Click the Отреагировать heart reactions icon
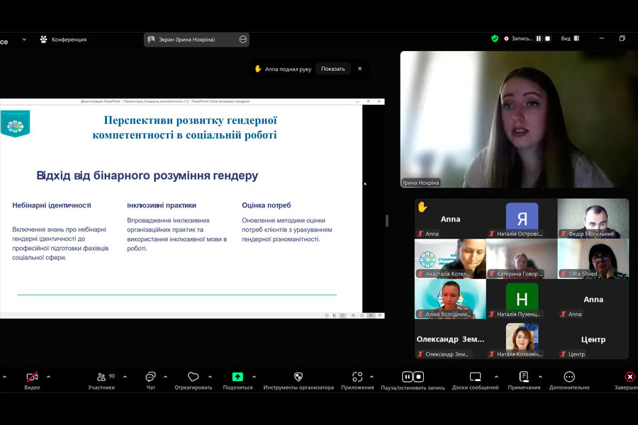 pyautogui.click(x=193, y=377)
